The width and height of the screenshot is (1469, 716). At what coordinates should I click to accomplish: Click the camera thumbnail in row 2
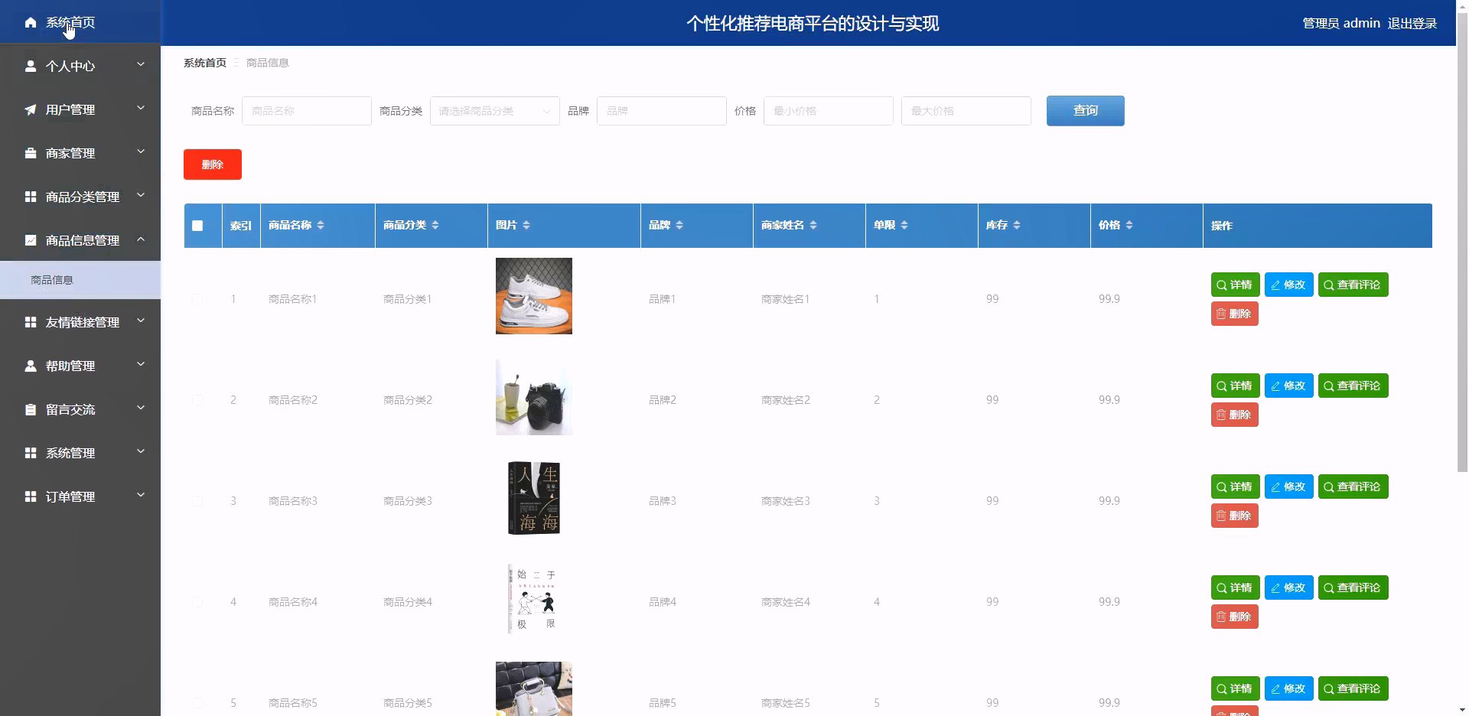[534, 397]
